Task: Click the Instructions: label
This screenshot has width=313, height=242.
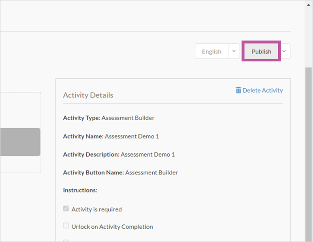Action: pos(80,190)
